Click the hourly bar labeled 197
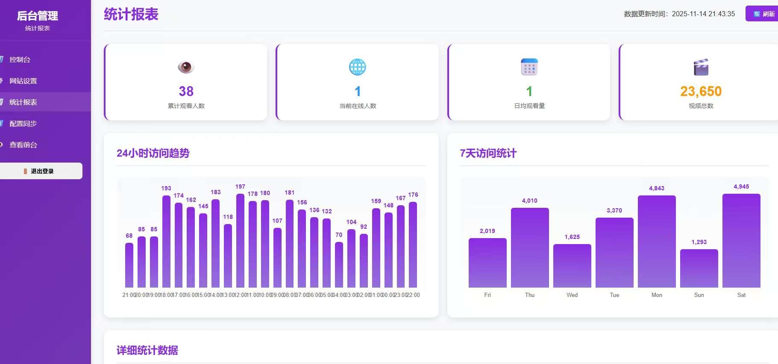Screen dimensions: 778x364 click(x=240, y=241)
